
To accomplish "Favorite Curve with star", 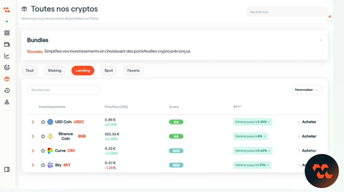I will (43, 151).
